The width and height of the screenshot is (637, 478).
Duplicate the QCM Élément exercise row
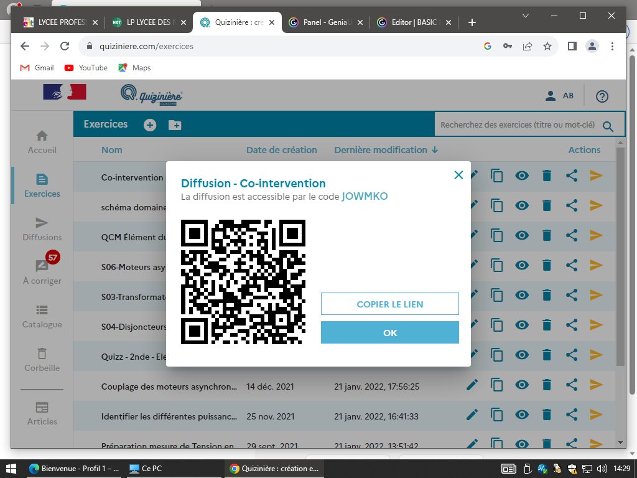tap(497, 235)
